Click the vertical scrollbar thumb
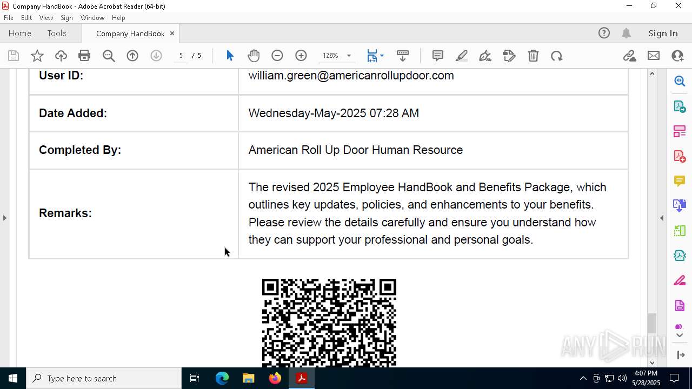 click(x=652, y=323)
